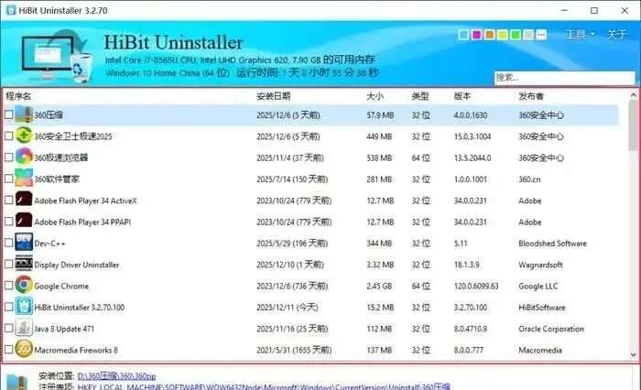Image resolution: width=641 pixels, height=390 pixels.
Task: Click the Adobe Flash Player 34 PPAPI icon
Action: pos(24,222)
